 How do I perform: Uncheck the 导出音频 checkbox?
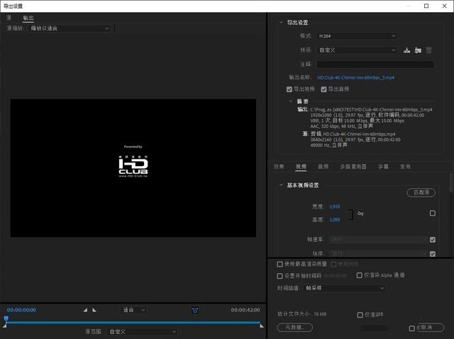323,89
